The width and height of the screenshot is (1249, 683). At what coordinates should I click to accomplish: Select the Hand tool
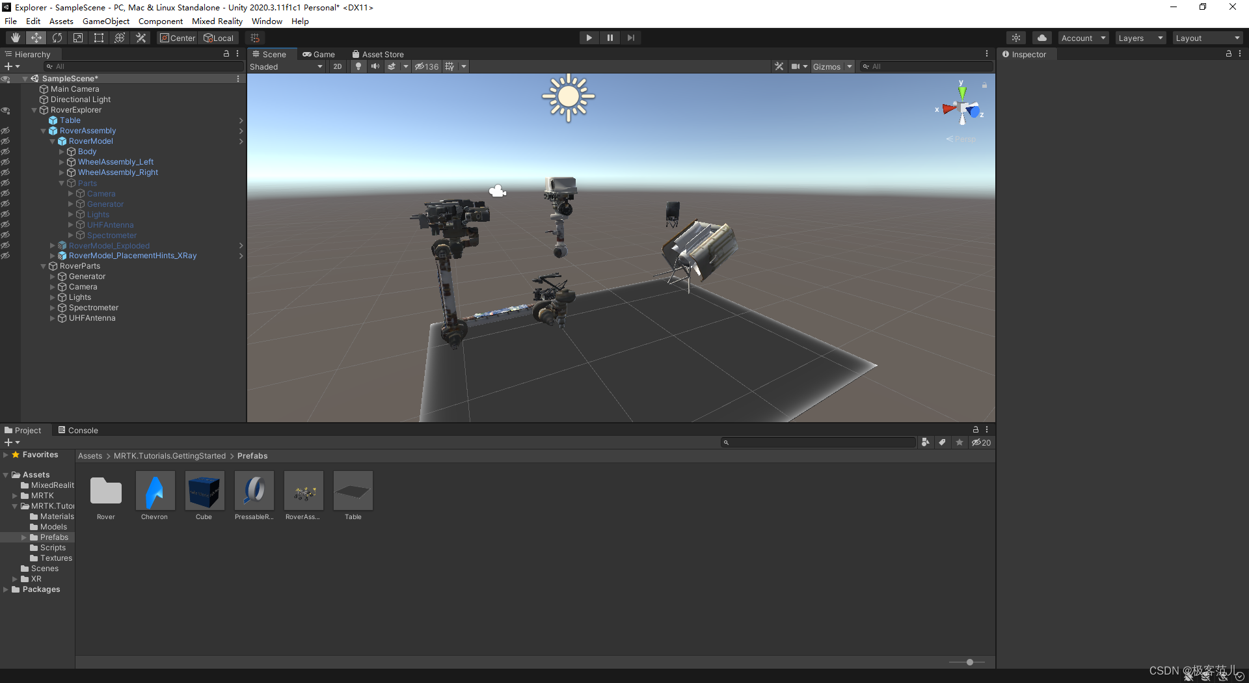pyautogui.click(x=16, y=38)
